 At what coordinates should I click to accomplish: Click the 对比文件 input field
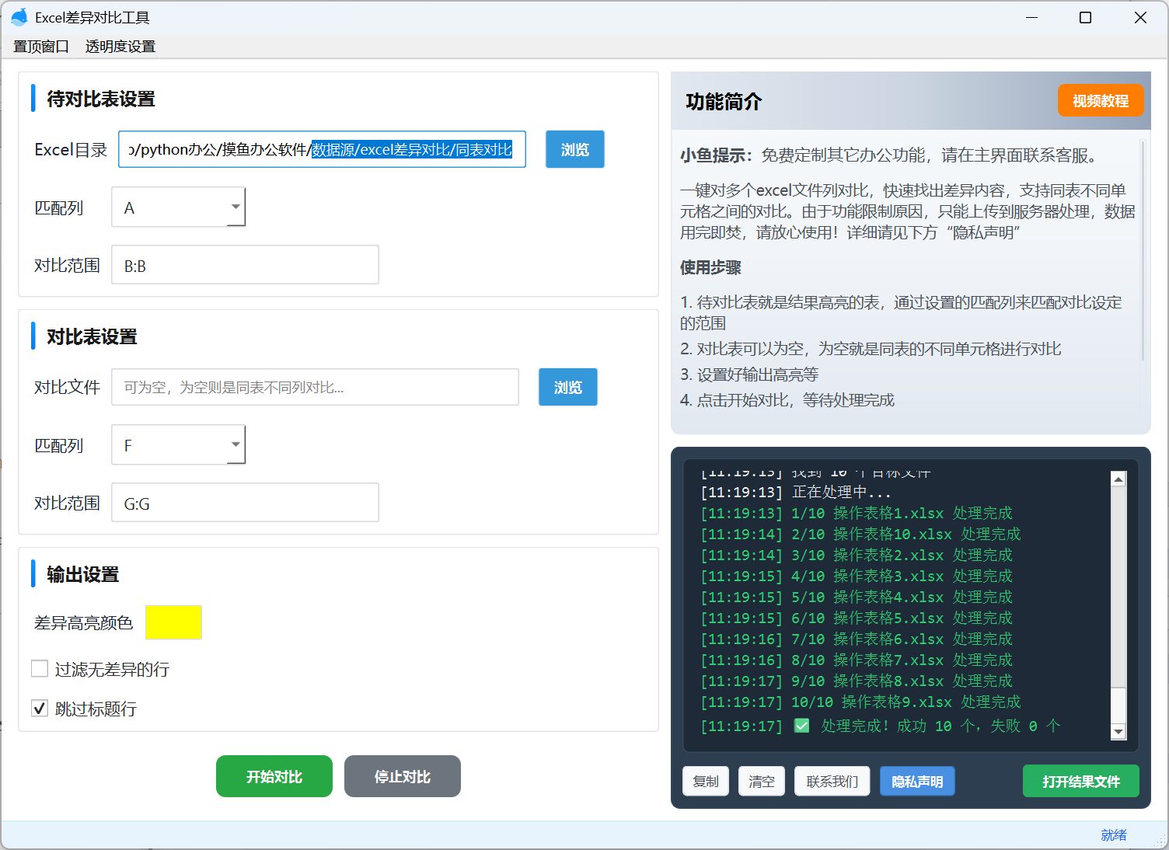click(315, 387)
